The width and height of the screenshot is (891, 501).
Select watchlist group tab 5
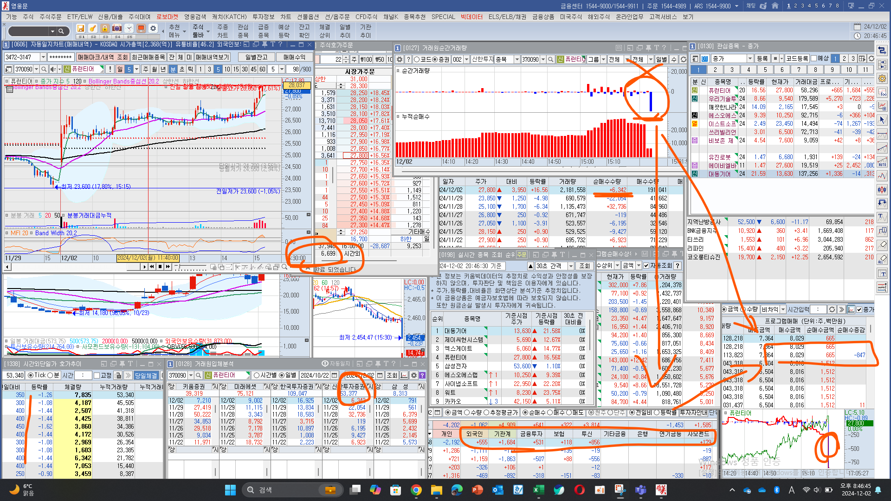(x=765, y=70)
